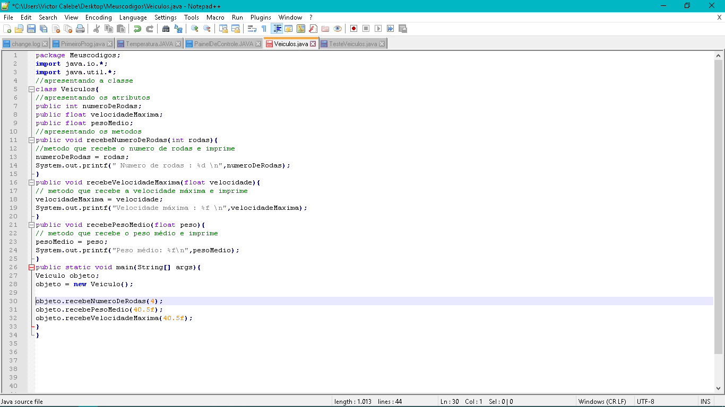The image size is (725, 407).
Task: Switch to the TesteVeiculos.java tab
Action: tap(353, 44)
